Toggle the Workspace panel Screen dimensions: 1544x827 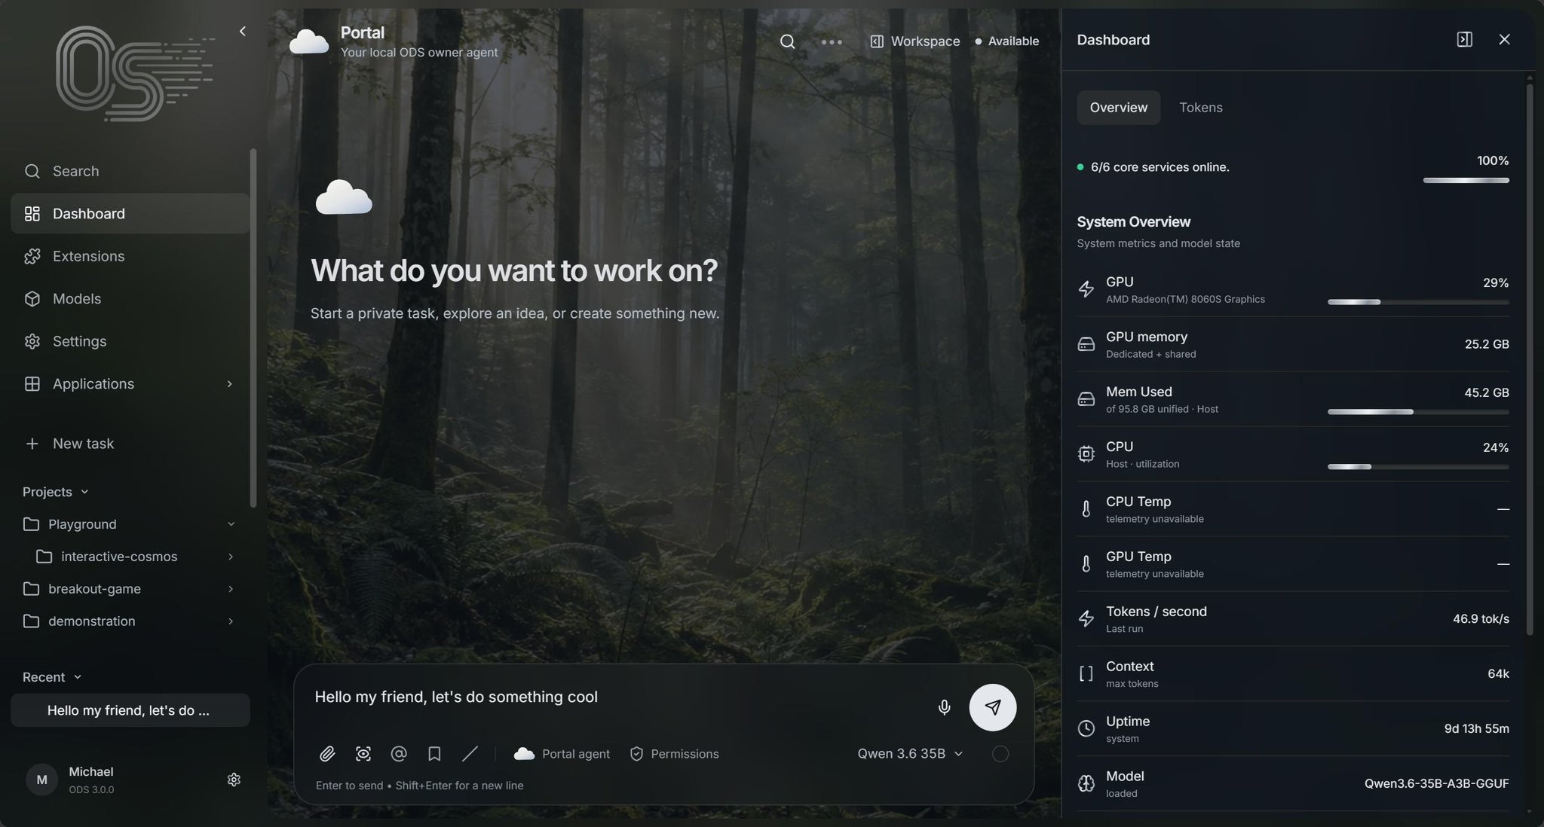coord(914,41)
